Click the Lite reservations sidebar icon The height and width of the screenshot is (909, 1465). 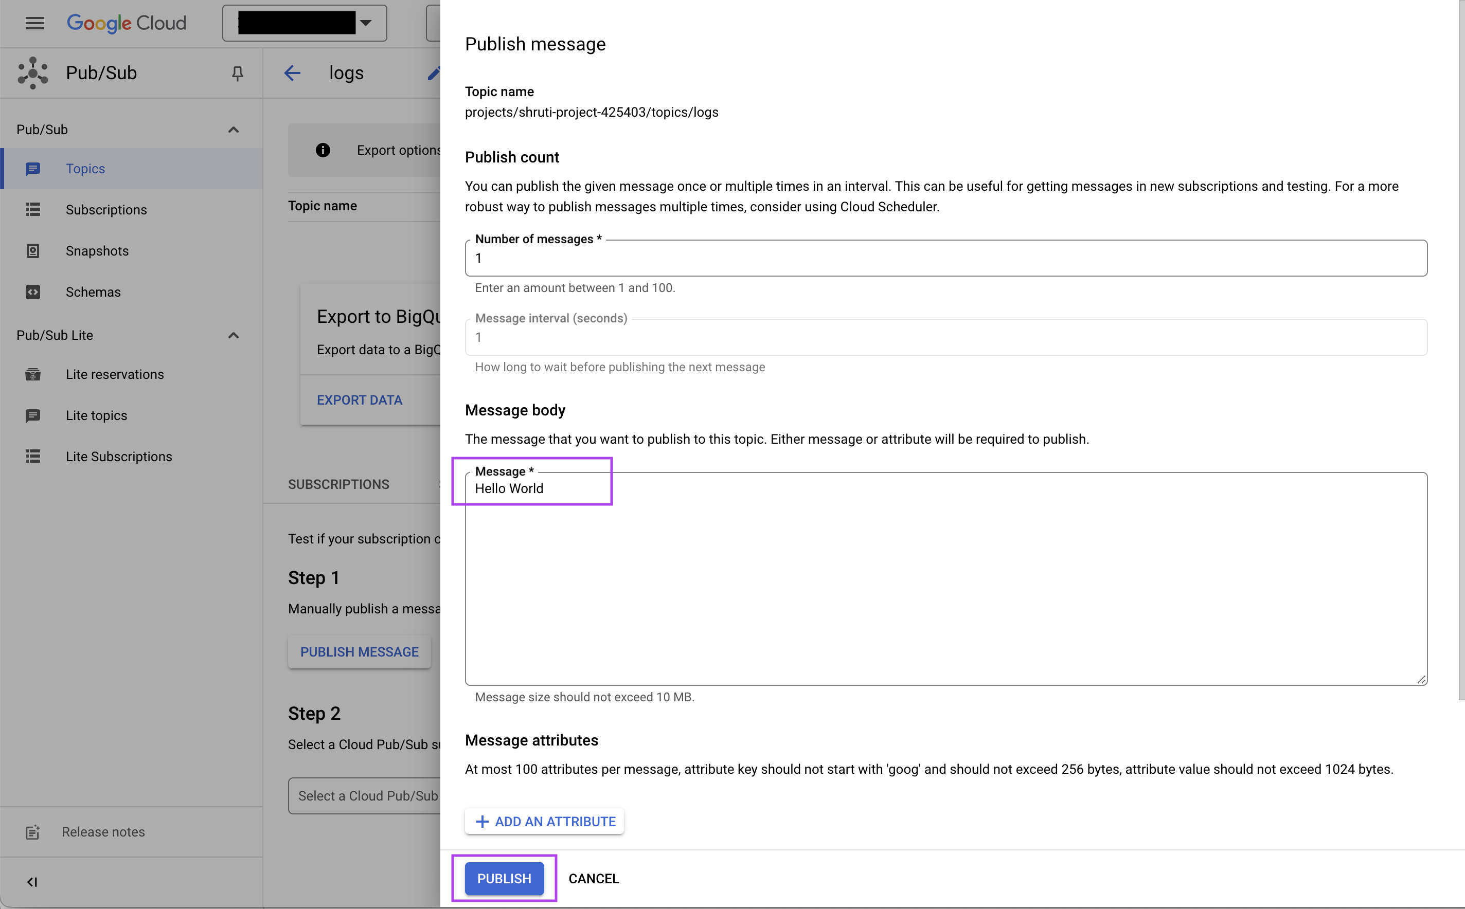[x=32, y=374]
